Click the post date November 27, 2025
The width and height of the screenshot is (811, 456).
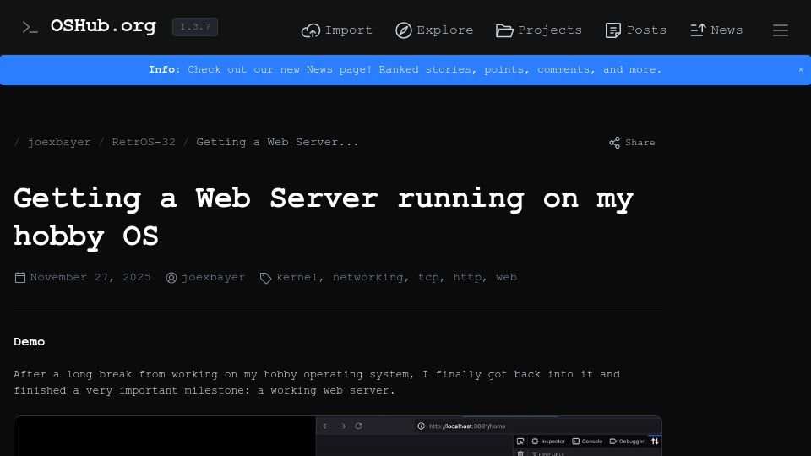pyautogui.click(x=90, y=278)
